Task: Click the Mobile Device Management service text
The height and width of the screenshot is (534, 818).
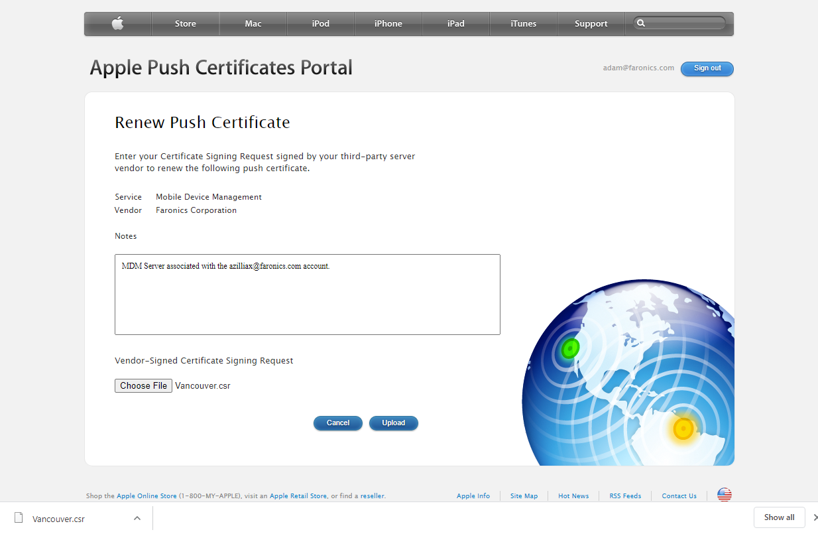Action: pos(209,197)
